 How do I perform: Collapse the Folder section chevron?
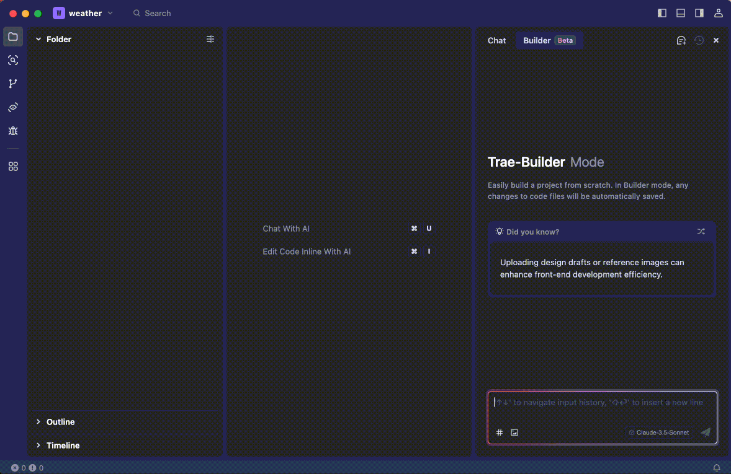38,39
